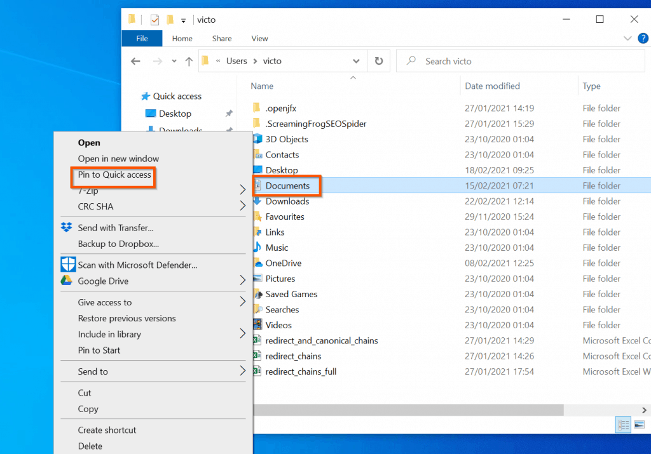Open the quick access toolbar customize dropdown

tap(182, 20)
